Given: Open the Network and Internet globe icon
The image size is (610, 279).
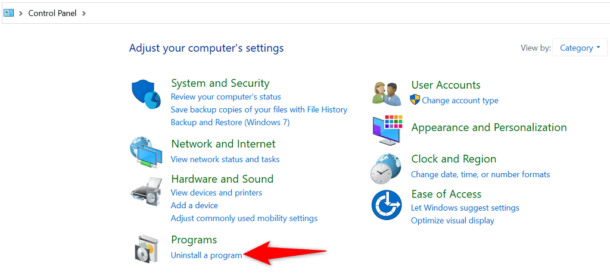Looking at the screenshot, I should click(x=146, y=152).
